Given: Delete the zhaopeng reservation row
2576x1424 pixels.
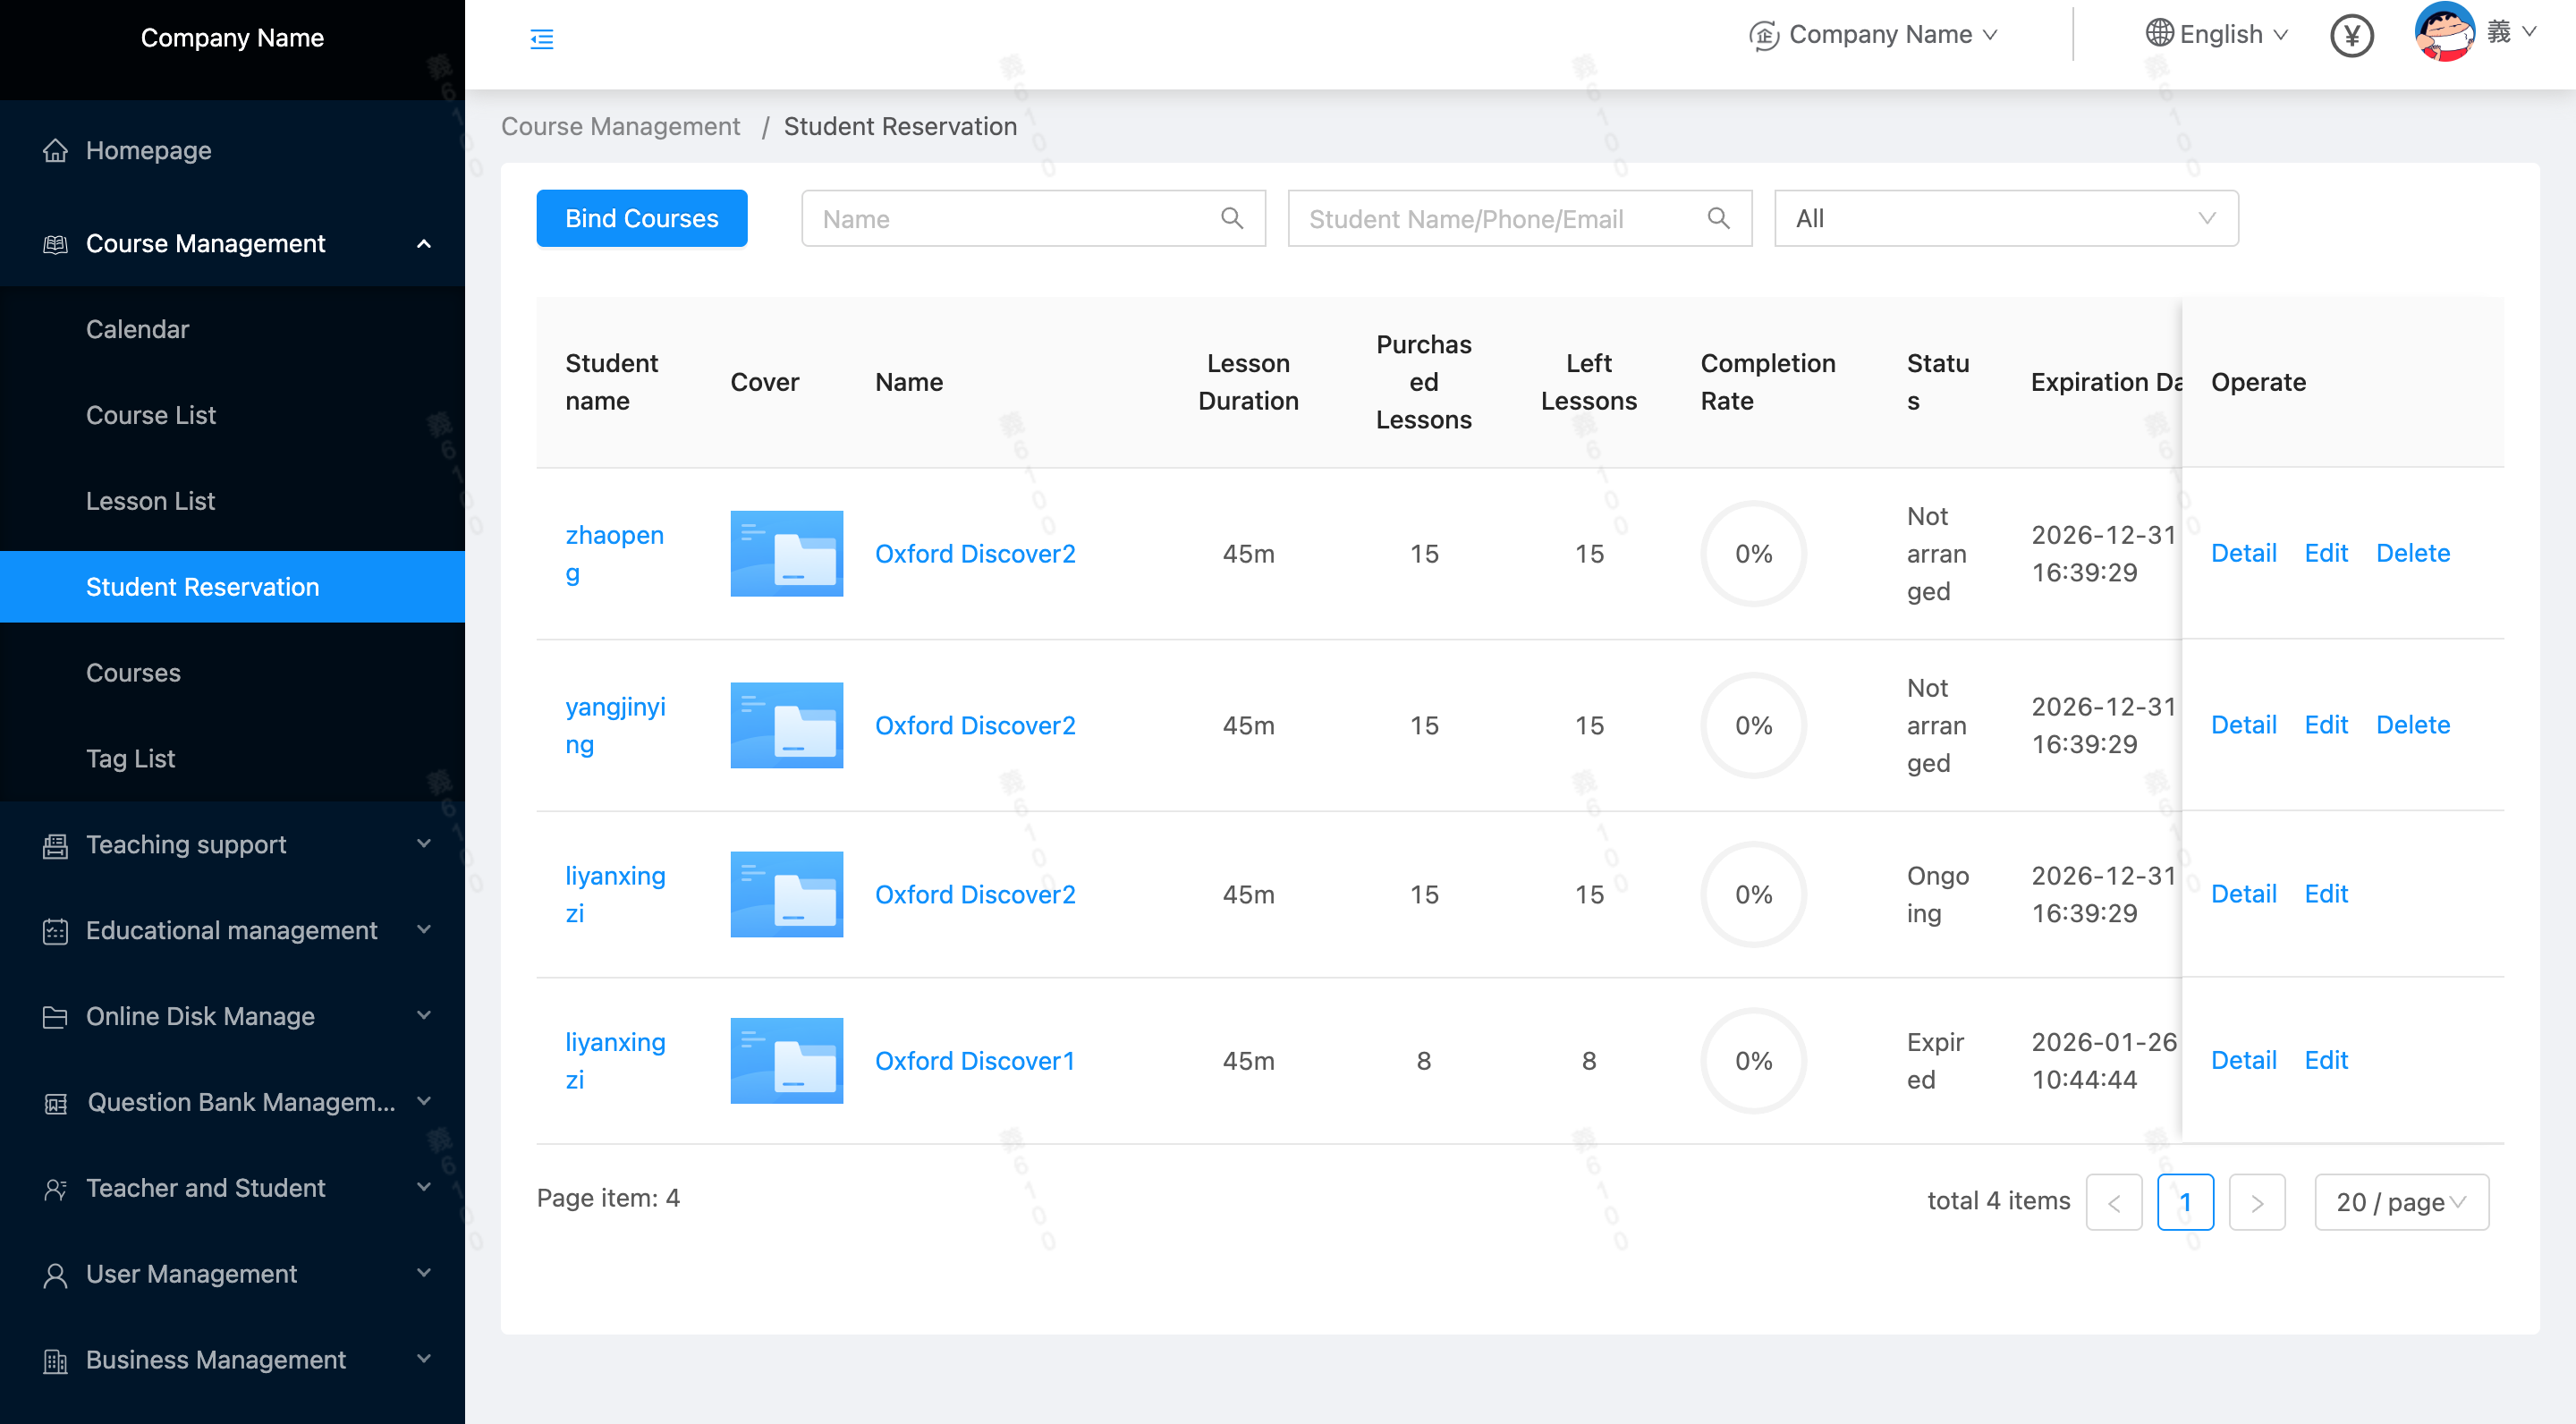Looking at the screenshot, I should (2412, 553).
